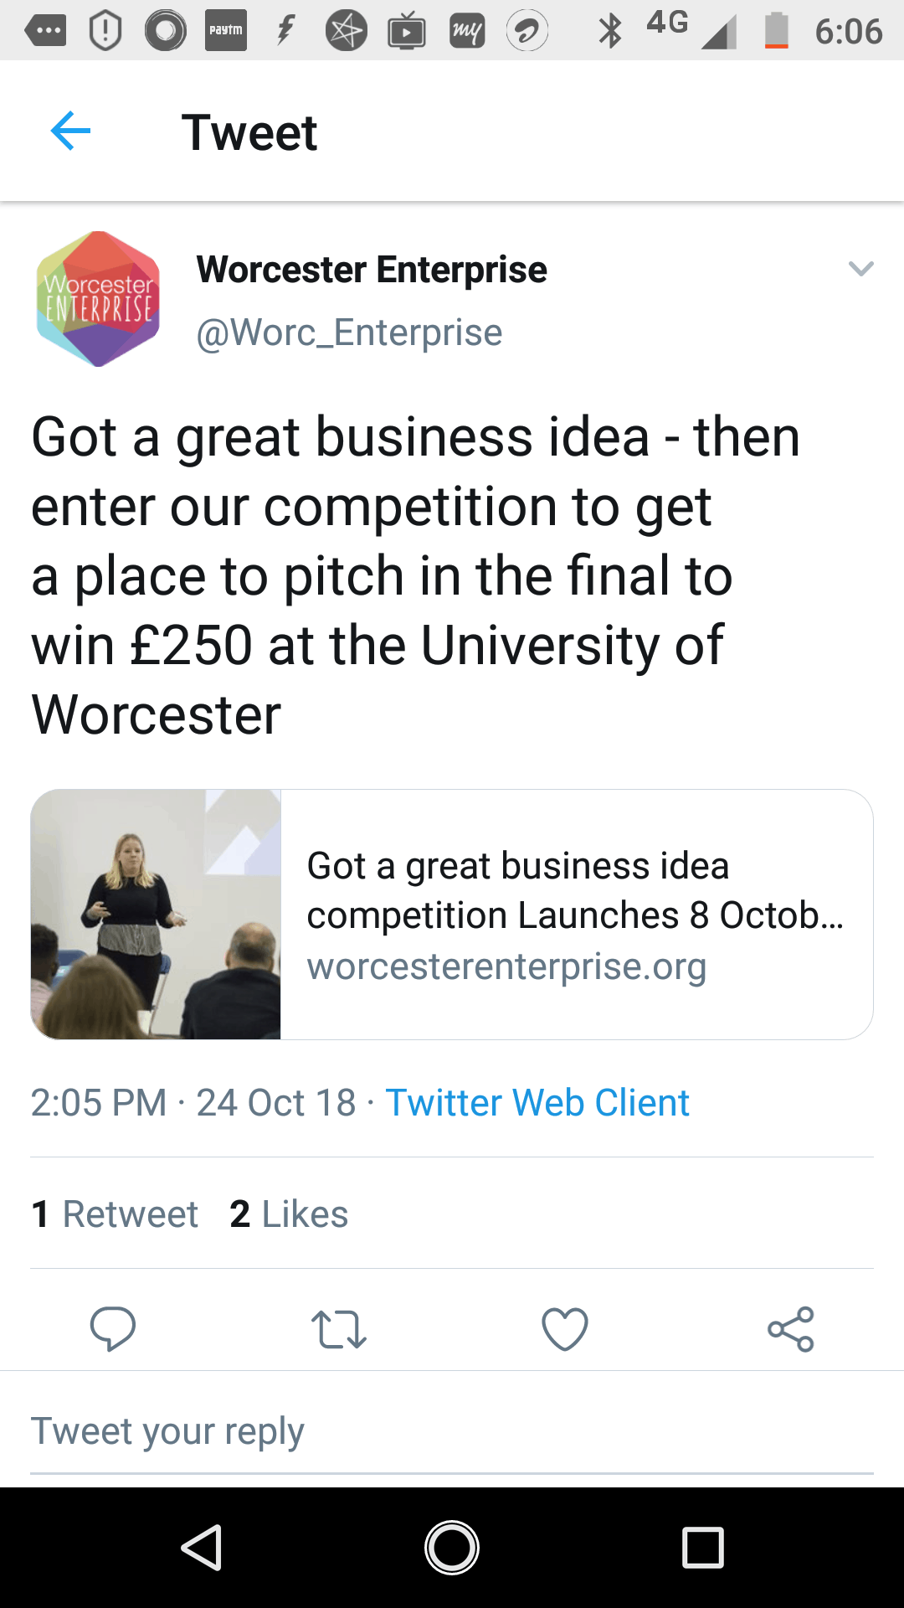Viewport: 904px width, 1608px height.
Task: Tap the Worcester Enterprise display name
Action: (372, 270)
